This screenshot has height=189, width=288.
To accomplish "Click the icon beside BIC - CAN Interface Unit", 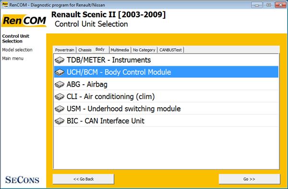I will pos(60,121).
